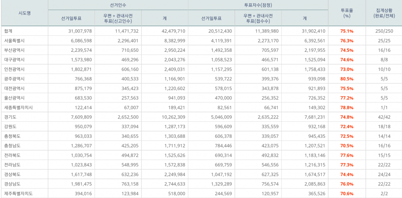Click the 75.1% total turnout value
This screenshot has height=198, width=402.
point(347,31)
